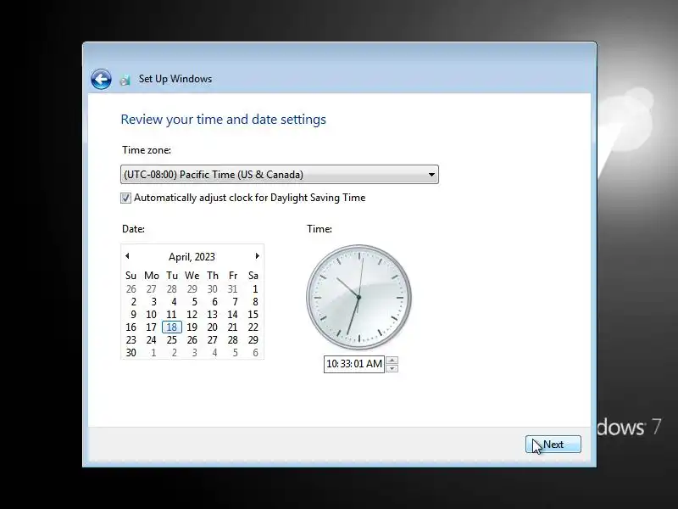Select April 21 in the calendar
This screenshot has height=509, width=678.
(x=232, y=327)
